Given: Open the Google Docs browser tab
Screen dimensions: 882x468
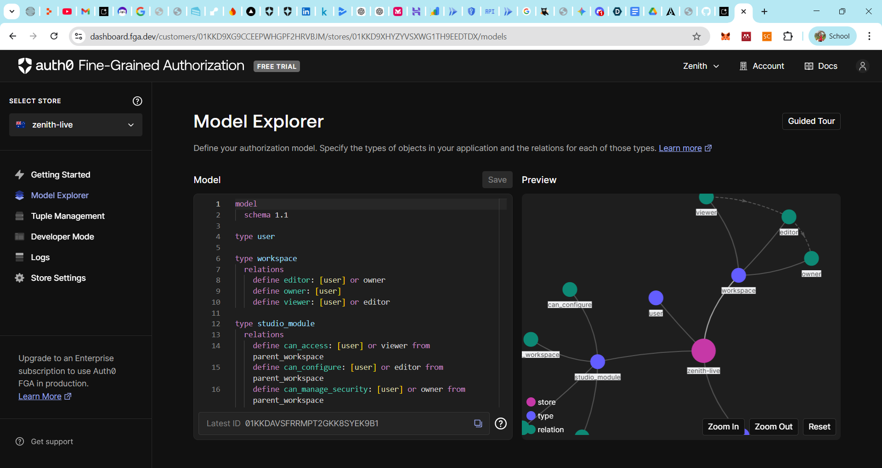Looking at the screenshot, I should coord(635,11).
